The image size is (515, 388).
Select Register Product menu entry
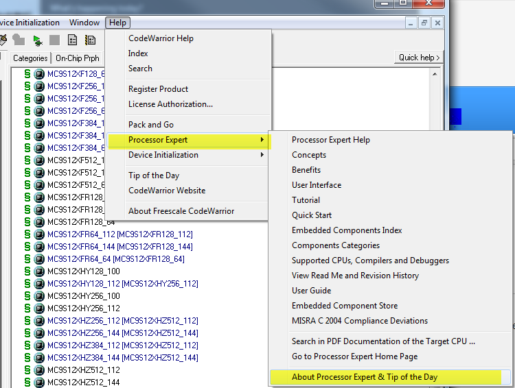tap(159, 89)
